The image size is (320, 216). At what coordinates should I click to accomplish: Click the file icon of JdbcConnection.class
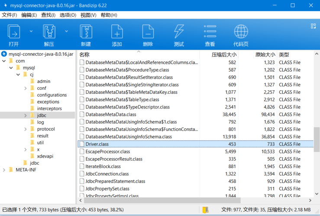pos(82,174)
